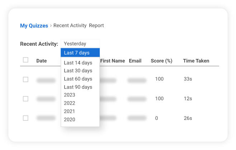This screenshot has width=236, height=150.
Task: Sort by the Score (%) column header
Action: point(161,61)
